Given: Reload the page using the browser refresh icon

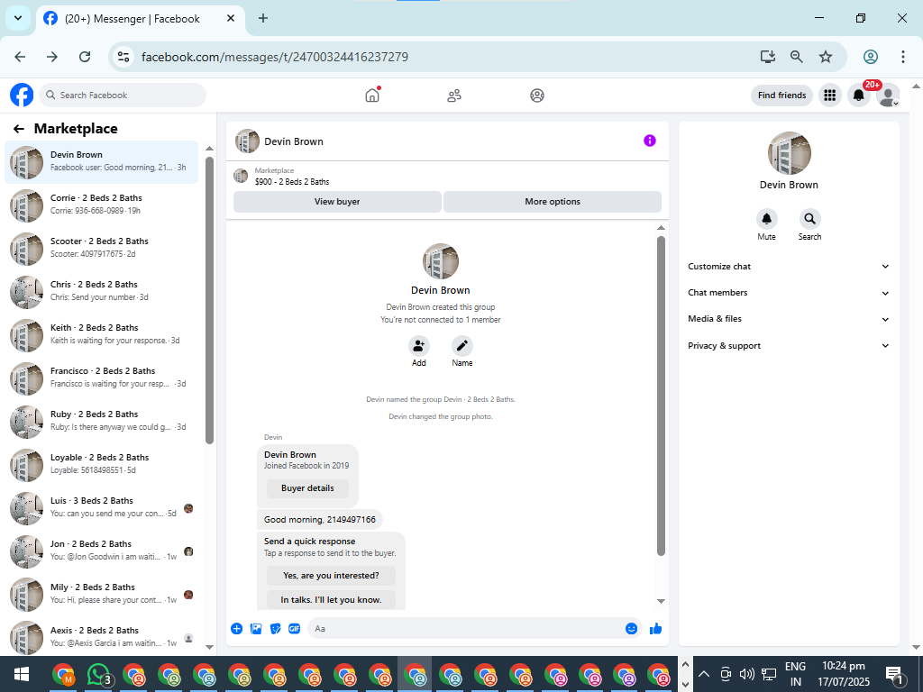Looking at the screenshot, I should pyautogui.click(x=85, y=57).
